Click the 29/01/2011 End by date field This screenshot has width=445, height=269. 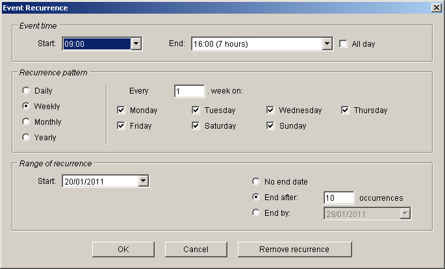362,214
